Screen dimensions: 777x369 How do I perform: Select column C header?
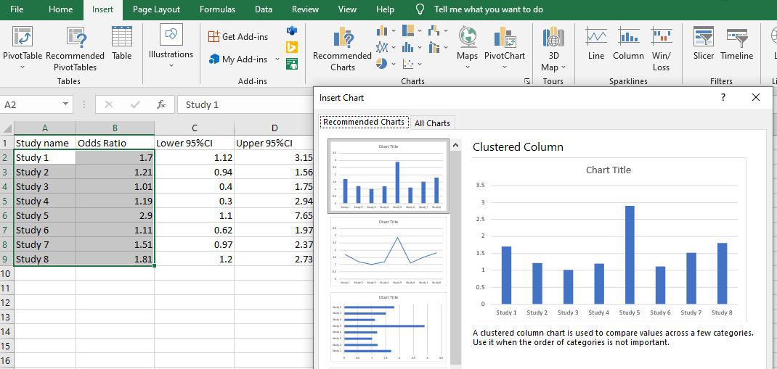[x=195, y=128]
